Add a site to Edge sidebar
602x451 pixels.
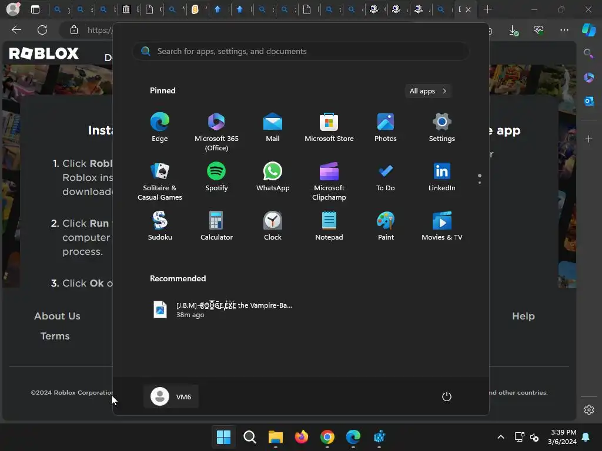tap(588, 139)
